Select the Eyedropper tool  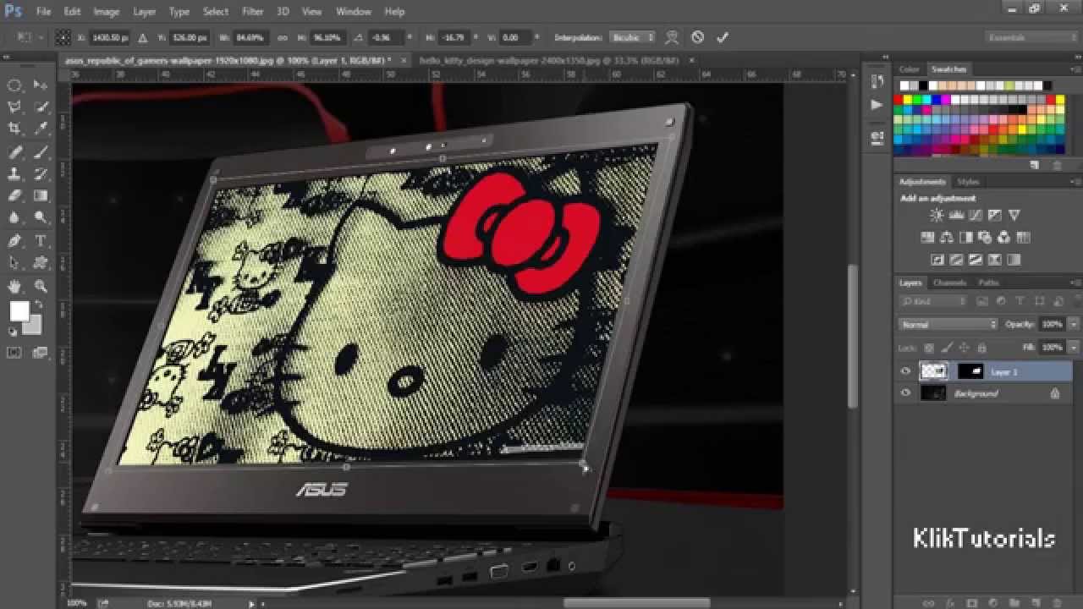pyautogui.click(x=41, y=129)
